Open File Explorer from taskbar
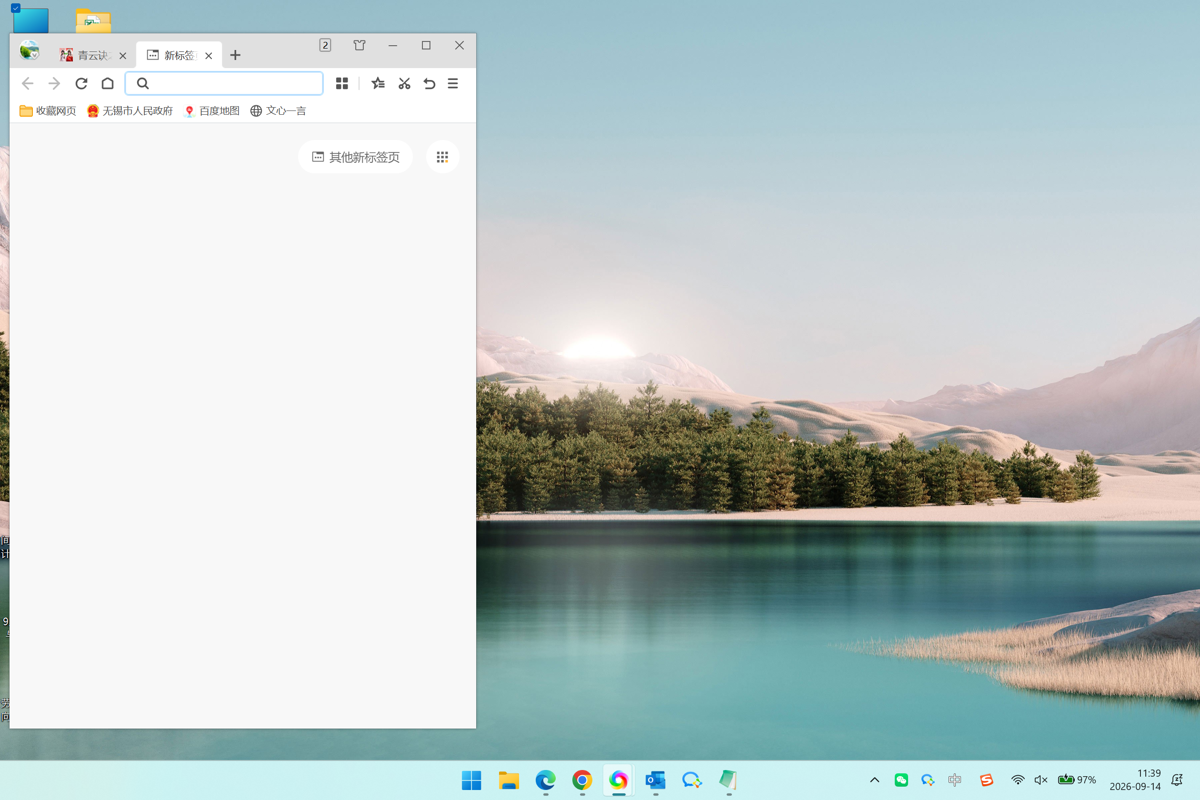The width and height of the screenshot is (1200, 800). click(x=509, y=780)
